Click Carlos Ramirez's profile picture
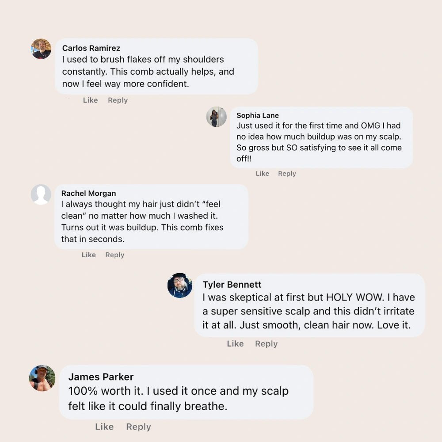 point(41,49)
